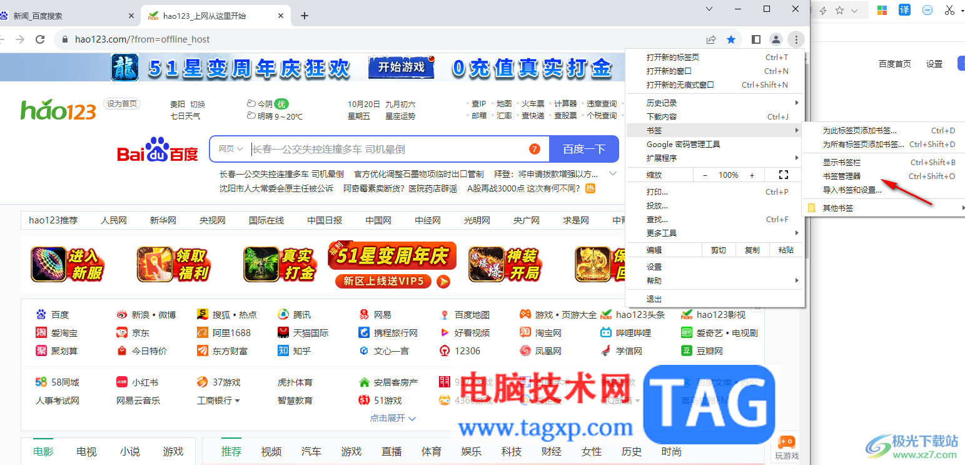Open the tab search chevron in title bar
The height and width of the screenshot is (465, 965).
coord(709,9)
